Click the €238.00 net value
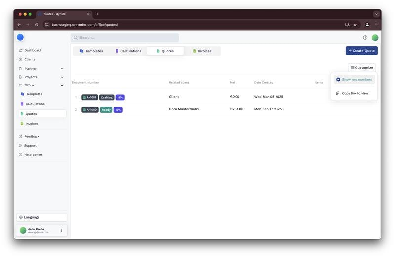 (237, 109)
